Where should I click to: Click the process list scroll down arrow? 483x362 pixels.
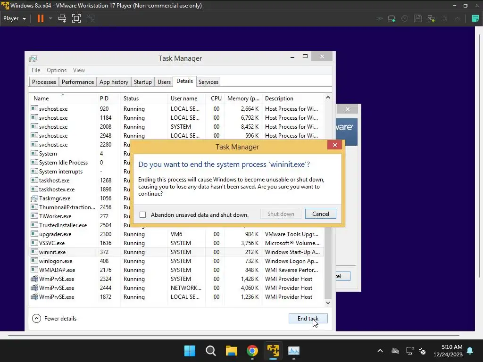click(328, 303)
